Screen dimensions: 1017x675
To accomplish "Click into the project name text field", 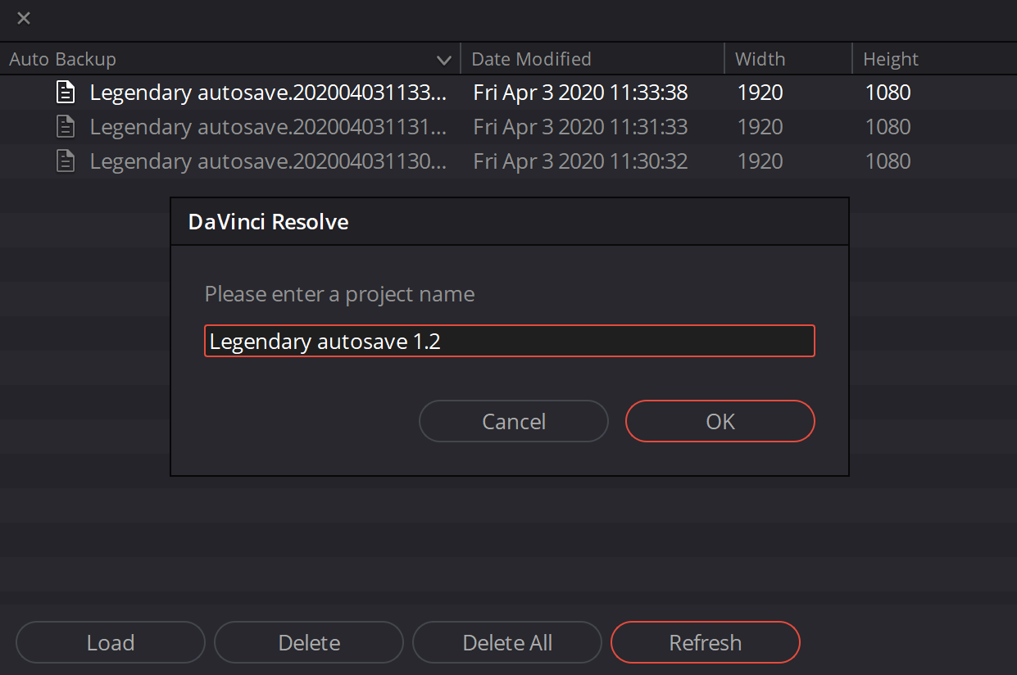I will point(510,341).
